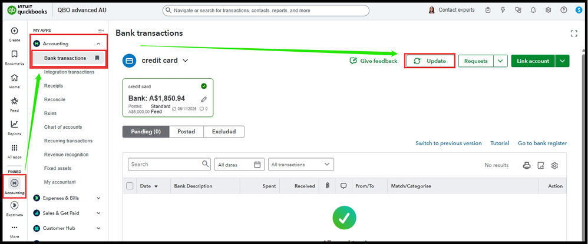Viewport: 588px width, 244px height.
Task: Collapse the My Apps side menu
Action: point(101,31)
